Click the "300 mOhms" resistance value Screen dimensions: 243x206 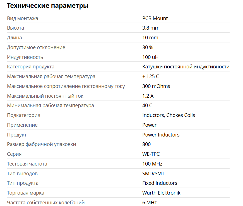coord(156,86)
